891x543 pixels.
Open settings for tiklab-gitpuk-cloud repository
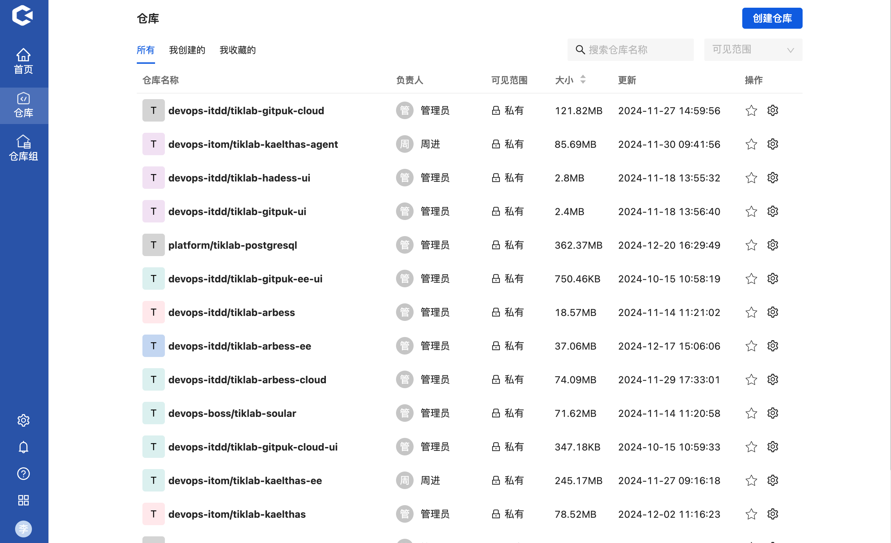click(773, 110)
